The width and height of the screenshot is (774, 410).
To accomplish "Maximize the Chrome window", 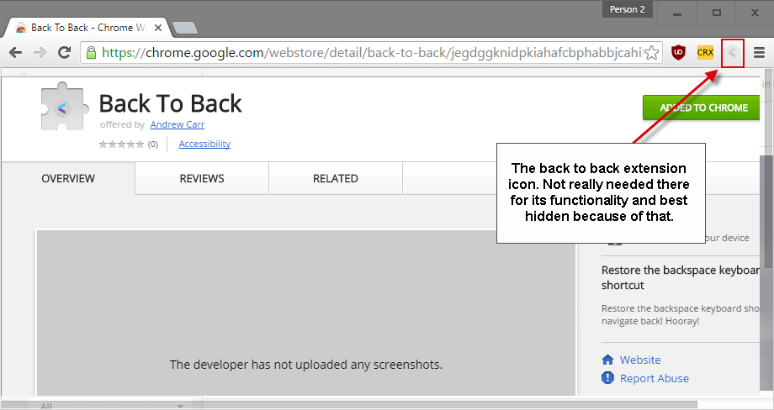I will pyautogui.click(x=716, y=13).
